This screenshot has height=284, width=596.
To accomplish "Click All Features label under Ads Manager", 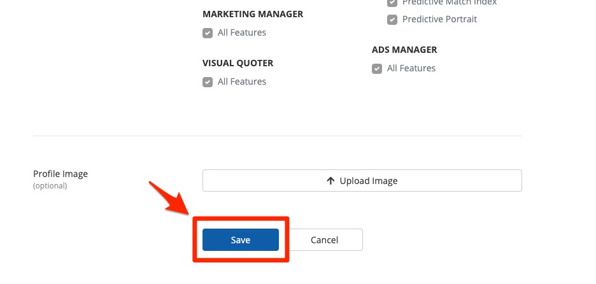I will click(x=411, y=68).
